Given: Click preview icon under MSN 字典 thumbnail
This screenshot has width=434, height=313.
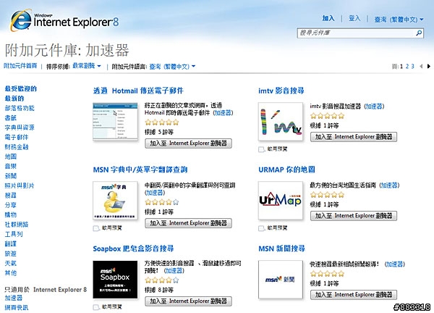Looking at the screenshot, I should coord(96,228).
